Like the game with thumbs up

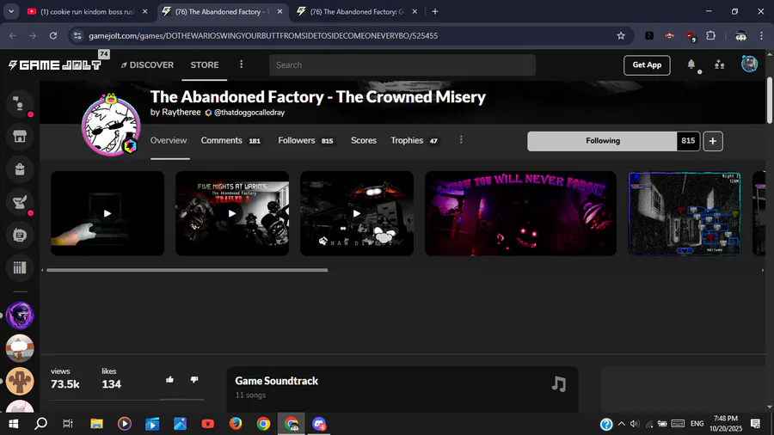point(169,379)
